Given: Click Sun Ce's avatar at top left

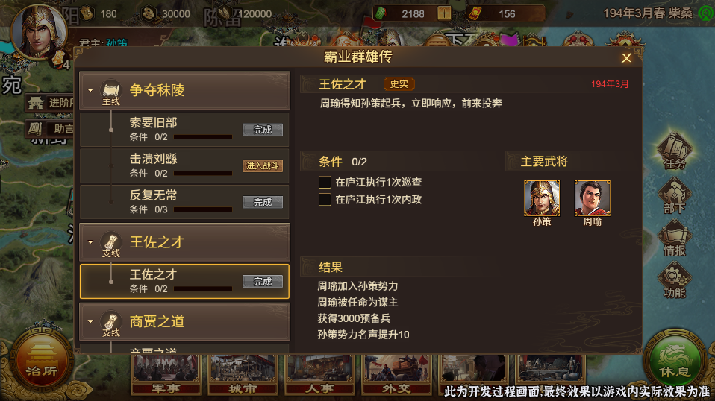Looking at the screenshot, I should click(39, 32).
